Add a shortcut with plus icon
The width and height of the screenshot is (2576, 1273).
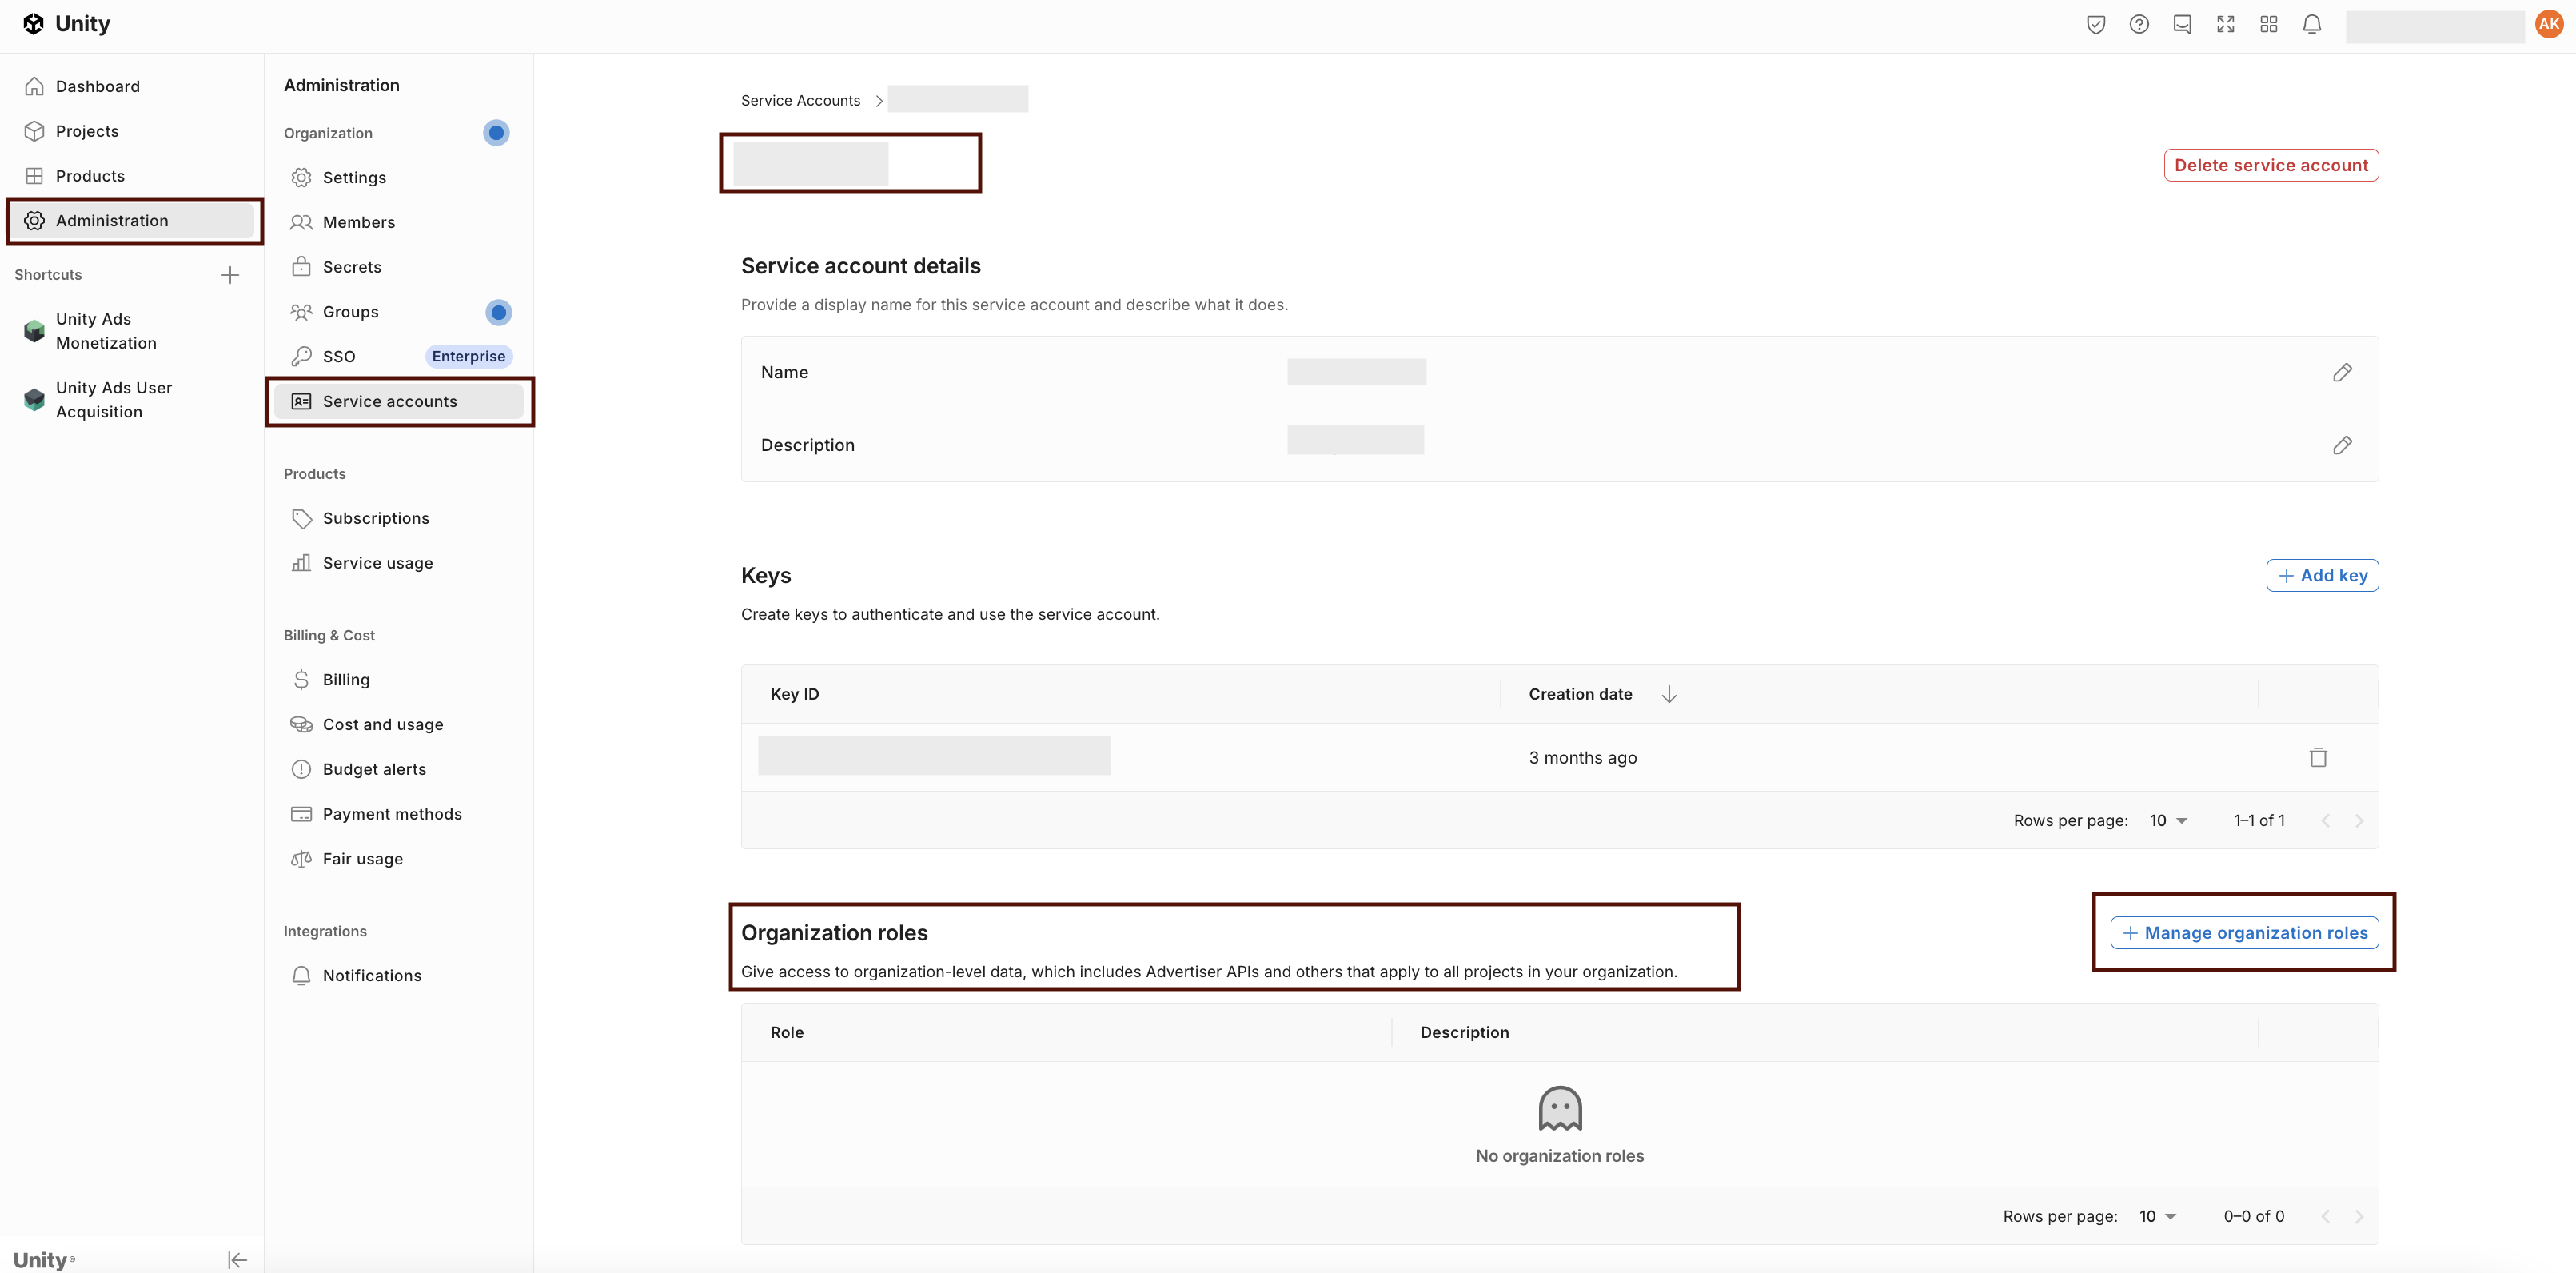[x=230, y=275]
